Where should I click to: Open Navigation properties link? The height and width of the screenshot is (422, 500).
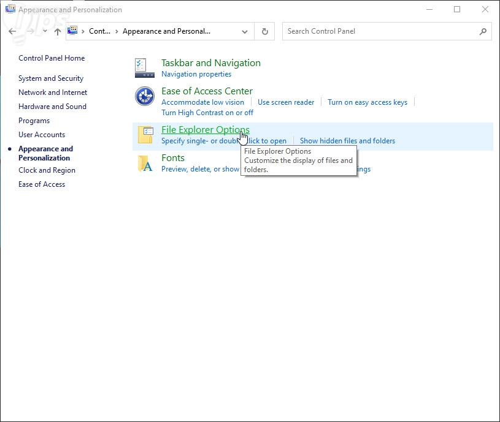[196, 74]
